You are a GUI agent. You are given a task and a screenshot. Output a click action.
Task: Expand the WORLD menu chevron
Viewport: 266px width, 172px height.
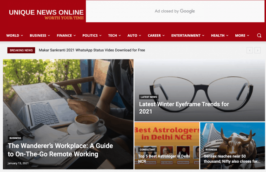coord(22,35)
